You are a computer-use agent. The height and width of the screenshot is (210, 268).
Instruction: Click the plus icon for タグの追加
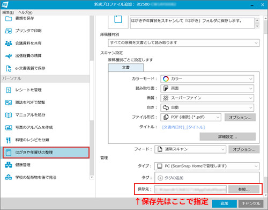click(x=160, y=178)
